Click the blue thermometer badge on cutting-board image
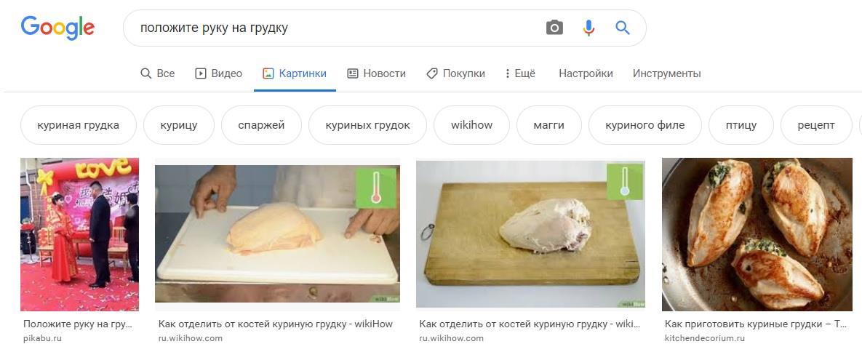 (625, 182)
